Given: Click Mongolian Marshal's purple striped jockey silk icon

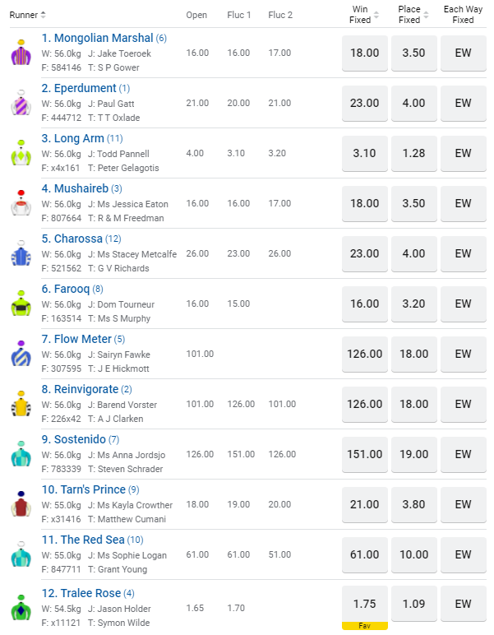Looking at the screenshot, I should pos(21,53).
